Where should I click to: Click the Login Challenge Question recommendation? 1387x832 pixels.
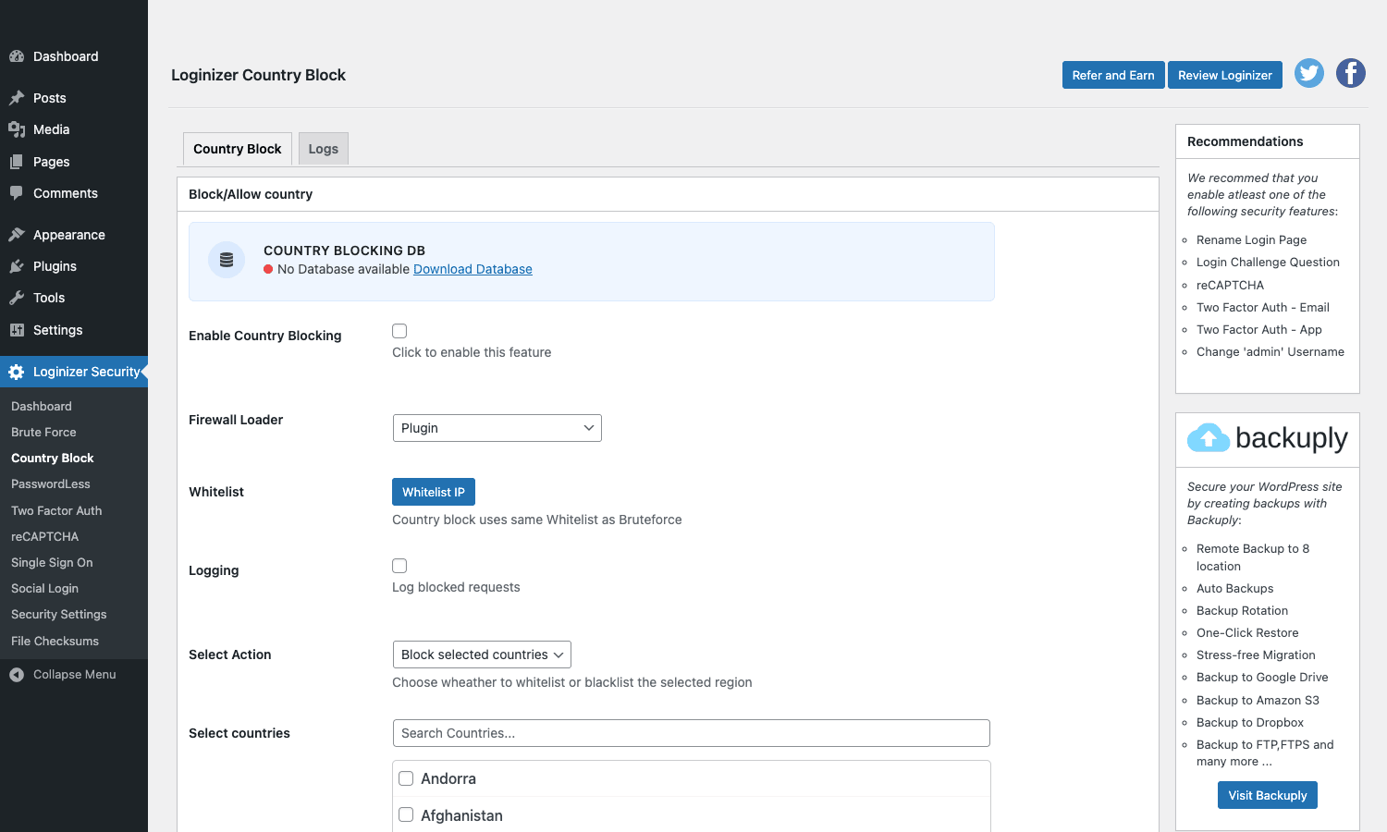[1268, 262]
